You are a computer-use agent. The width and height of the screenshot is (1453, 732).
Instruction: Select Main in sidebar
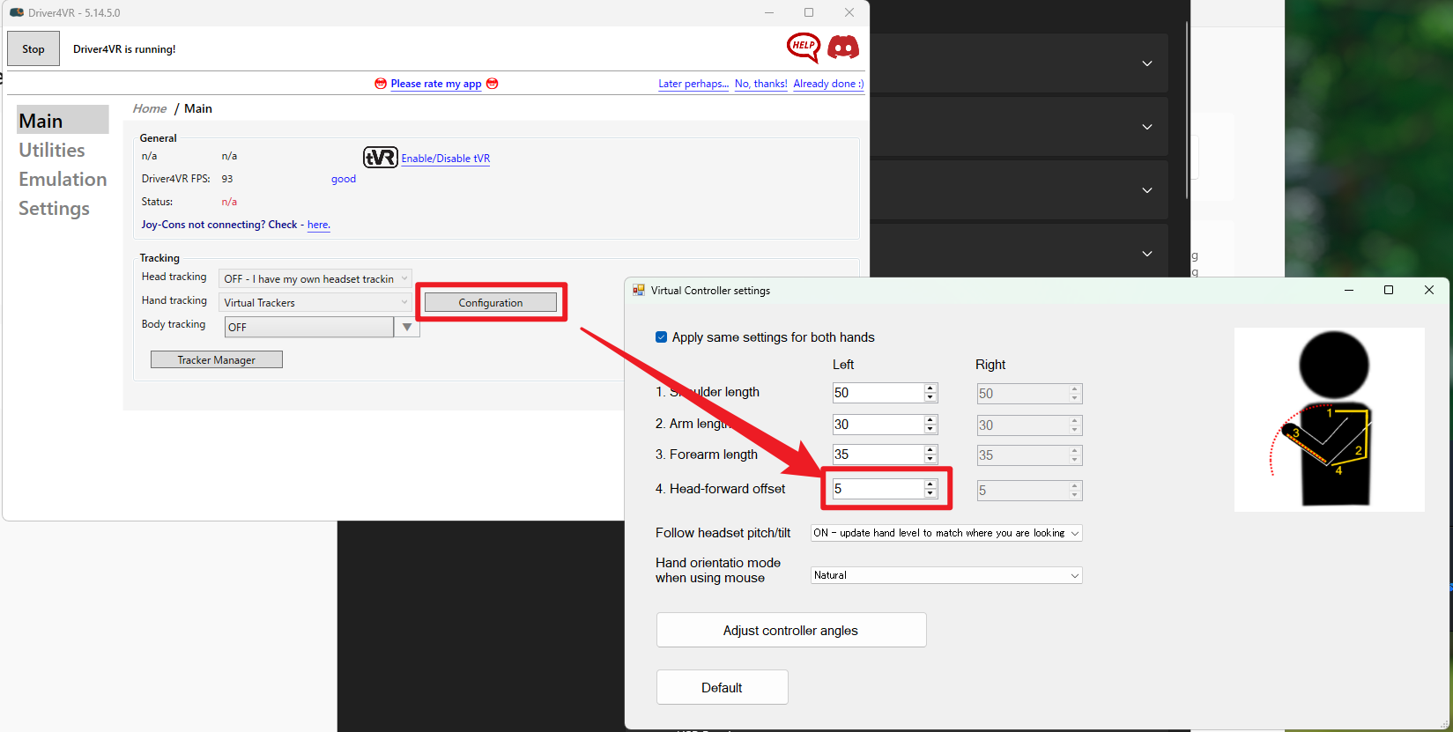[63, 121]
